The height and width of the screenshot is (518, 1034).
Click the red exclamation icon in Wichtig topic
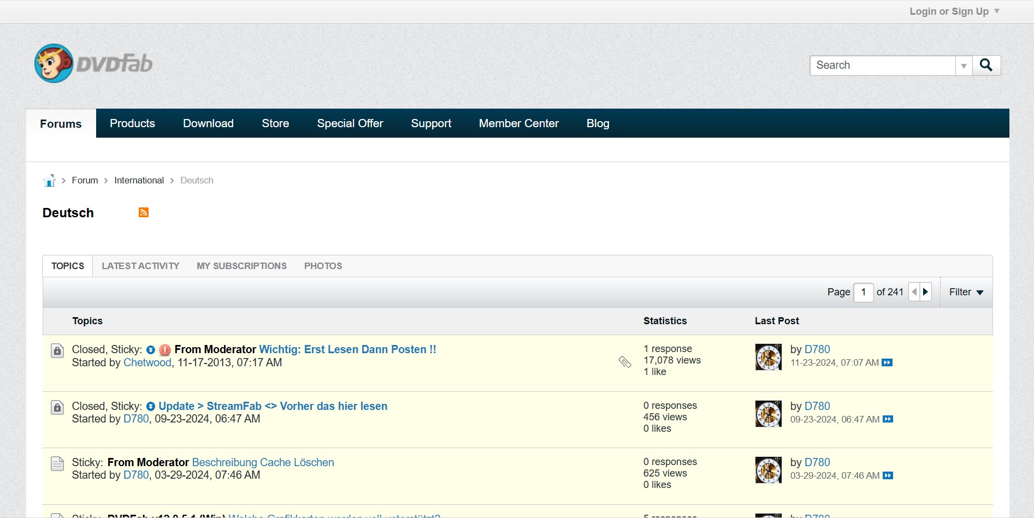(165, 350)
